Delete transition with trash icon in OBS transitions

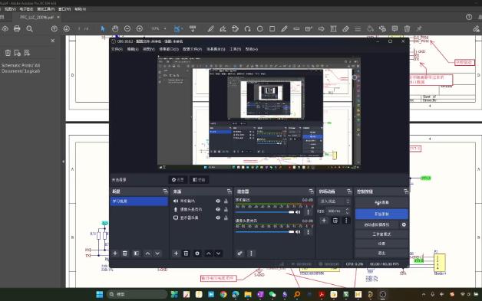coord(335,221)
